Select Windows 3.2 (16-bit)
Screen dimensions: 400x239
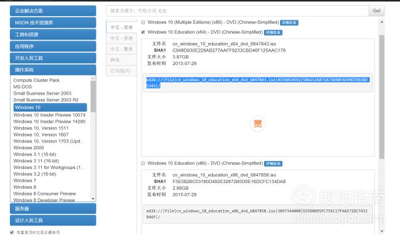coord(34,174)
